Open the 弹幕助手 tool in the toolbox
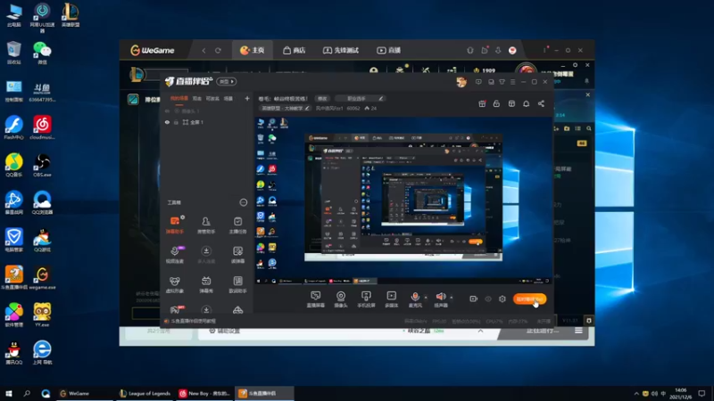Screen dimensions: 714x401 click(x=175, y=225)
